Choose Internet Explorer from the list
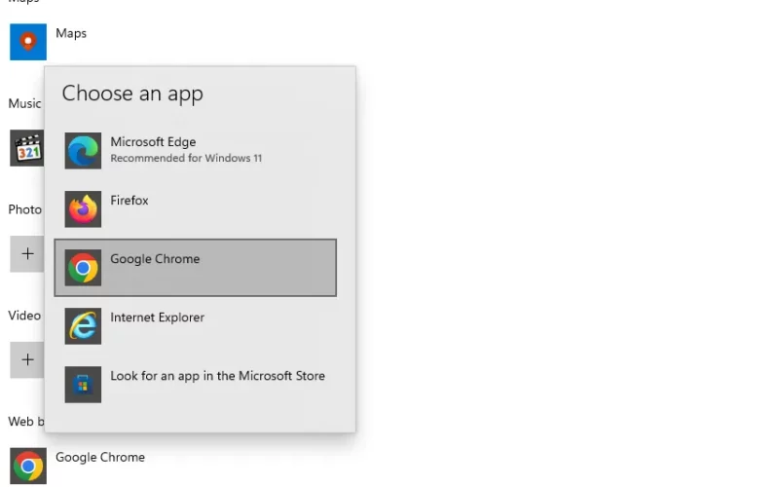 [196, 326]
